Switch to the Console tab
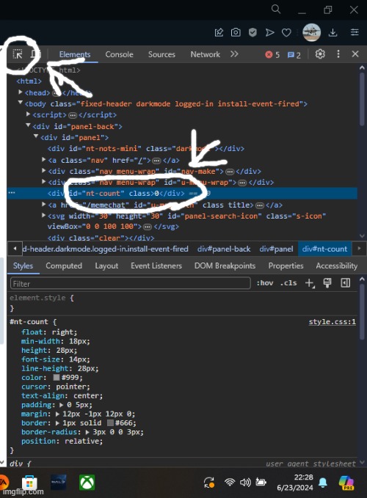The width and height of the screenshot is (367, 498). point(119,54)
